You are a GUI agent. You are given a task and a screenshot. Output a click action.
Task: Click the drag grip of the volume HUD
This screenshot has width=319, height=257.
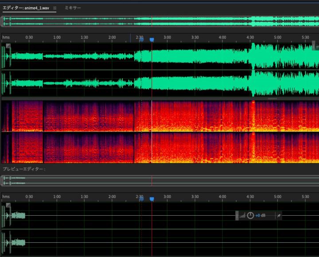[x=237, y=216]
